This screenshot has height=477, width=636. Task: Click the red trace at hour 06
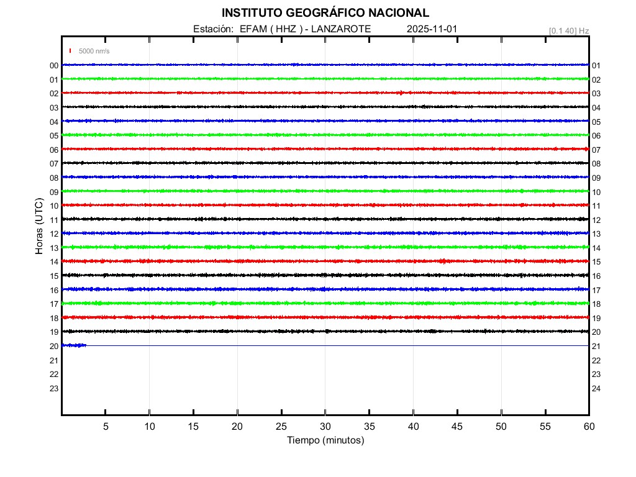[325, 149]
